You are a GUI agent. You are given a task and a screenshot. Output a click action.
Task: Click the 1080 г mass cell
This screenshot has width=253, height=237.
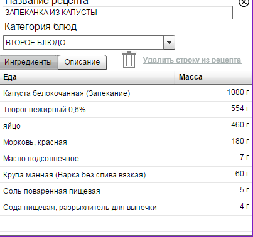click(x=213, y=93)
